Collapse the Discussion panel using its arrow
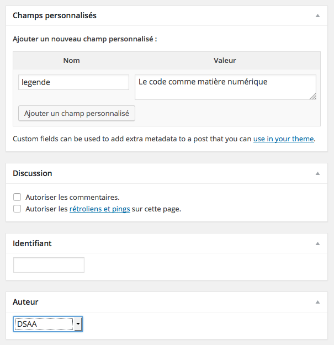The image size is (334, 345). (317, 173)
